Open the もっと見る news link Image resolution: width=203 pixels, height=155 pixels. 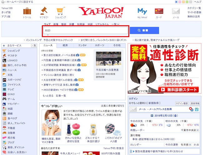click(x=48, y=96)
